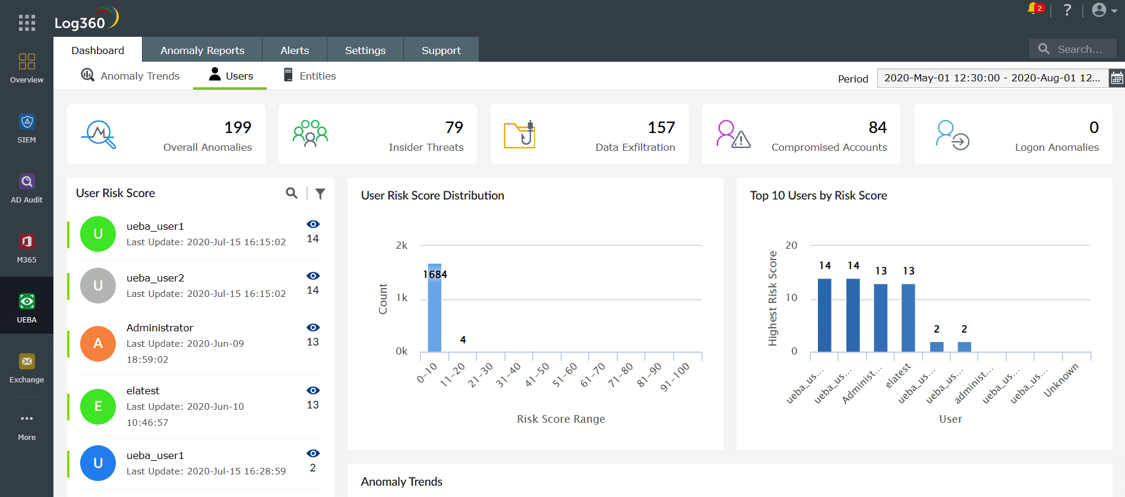
Task: Click the Search box in header
Action: (1073, 49)
